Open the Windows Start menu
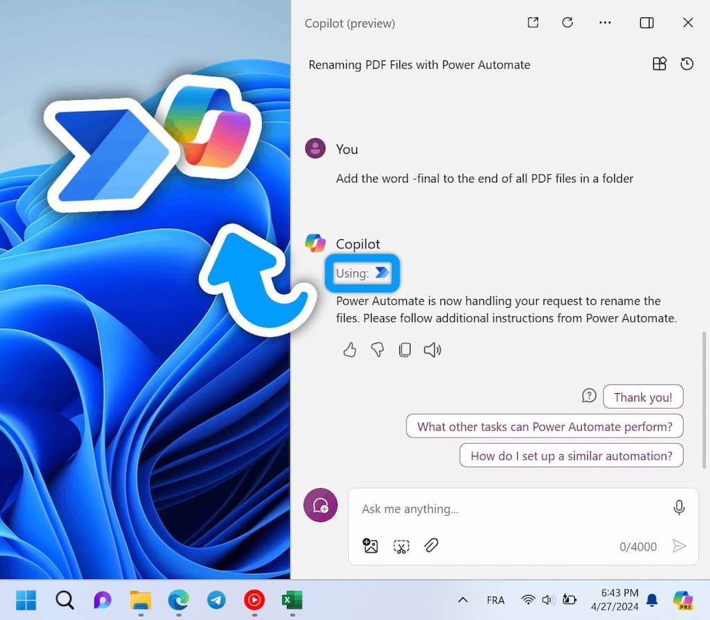This screenshot has height=620, width=710. tap(26, 600)
